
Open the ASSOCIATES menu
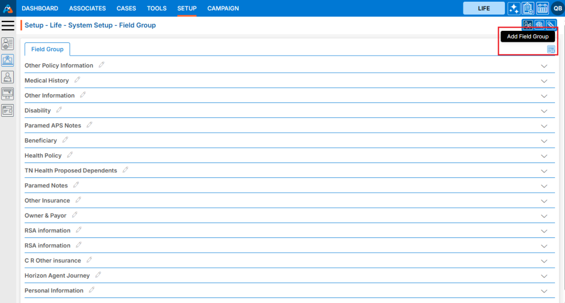pyautogui.click(x=87, y=8)
